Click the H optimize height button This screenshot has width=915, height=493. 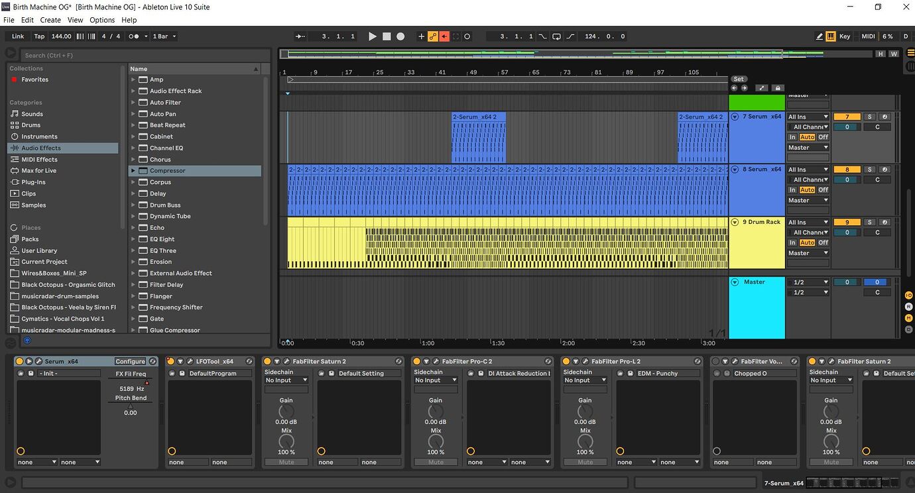881,54
